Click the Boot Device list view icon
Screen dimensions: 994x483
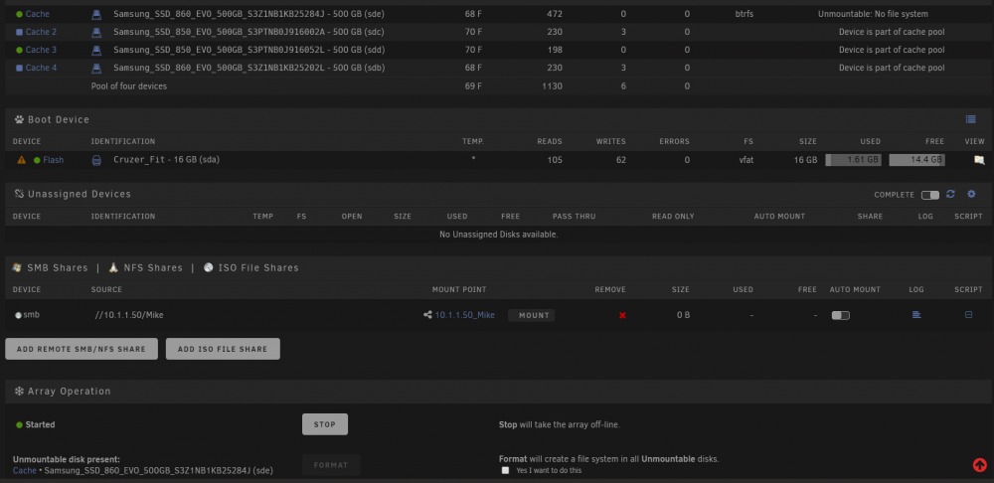coord(970,119)
